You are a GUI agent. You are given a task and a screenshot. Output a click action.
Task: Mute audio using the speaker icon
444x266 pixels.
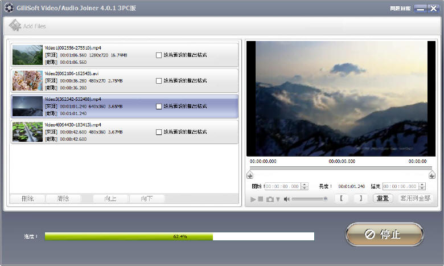(x=287, y=199)
